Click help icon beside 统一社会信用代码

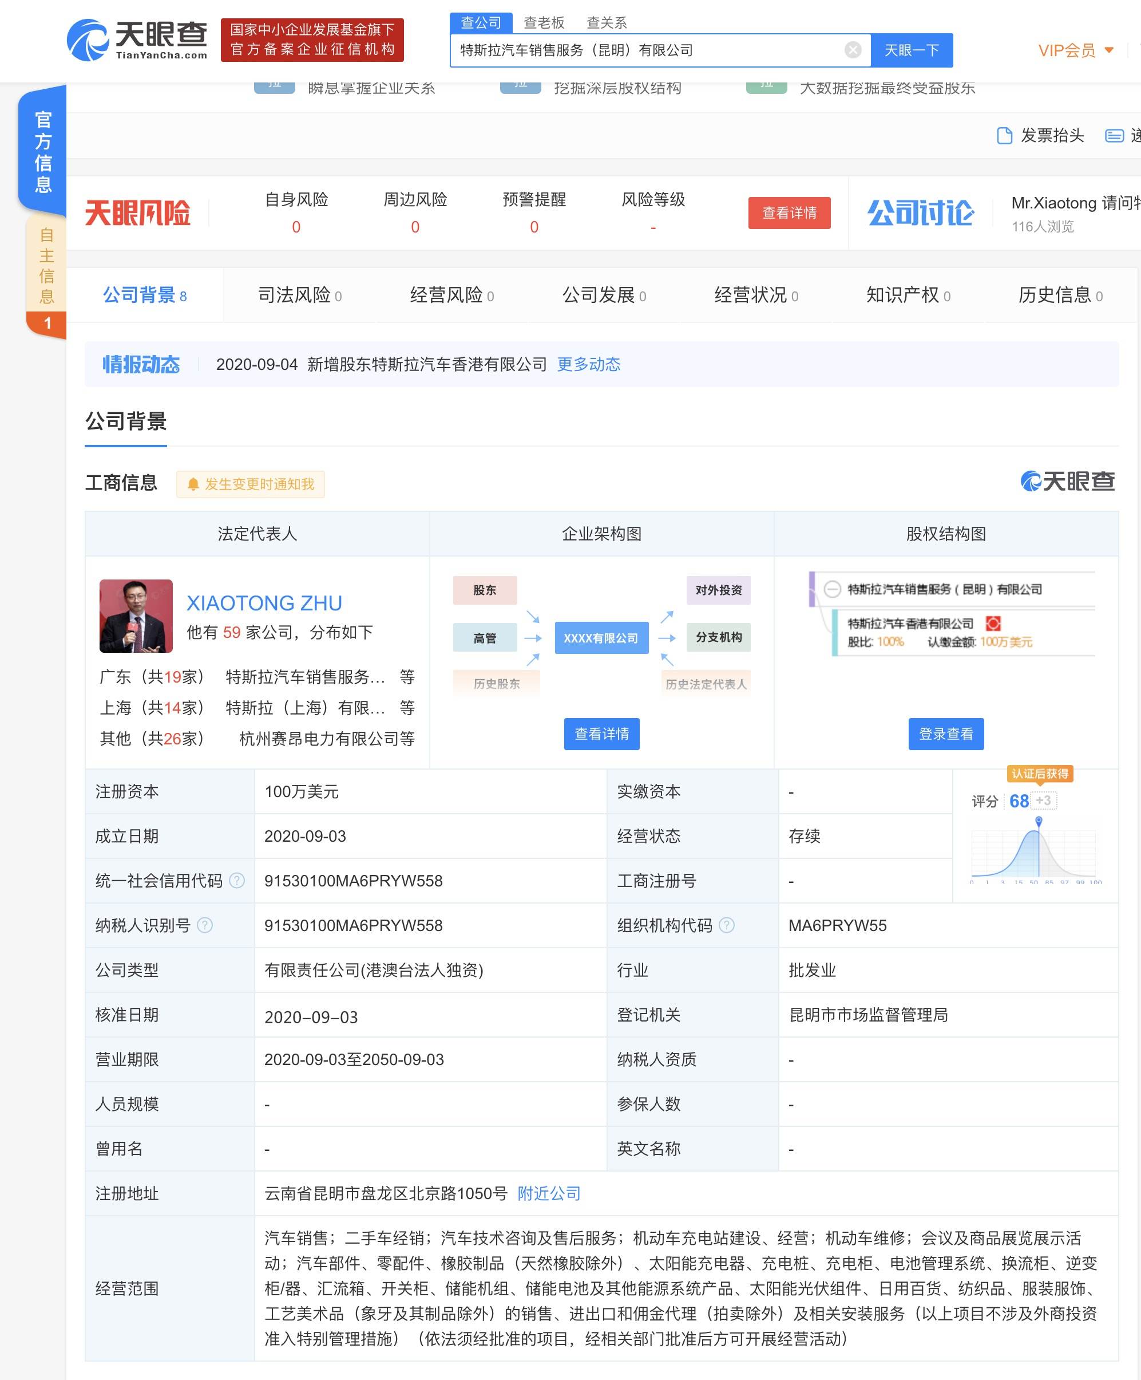(x=237, y=881)
